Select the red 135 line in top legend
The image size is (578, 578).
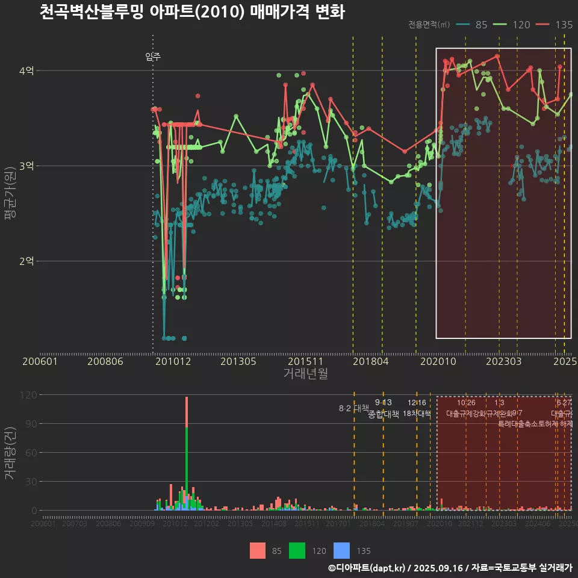542,25
